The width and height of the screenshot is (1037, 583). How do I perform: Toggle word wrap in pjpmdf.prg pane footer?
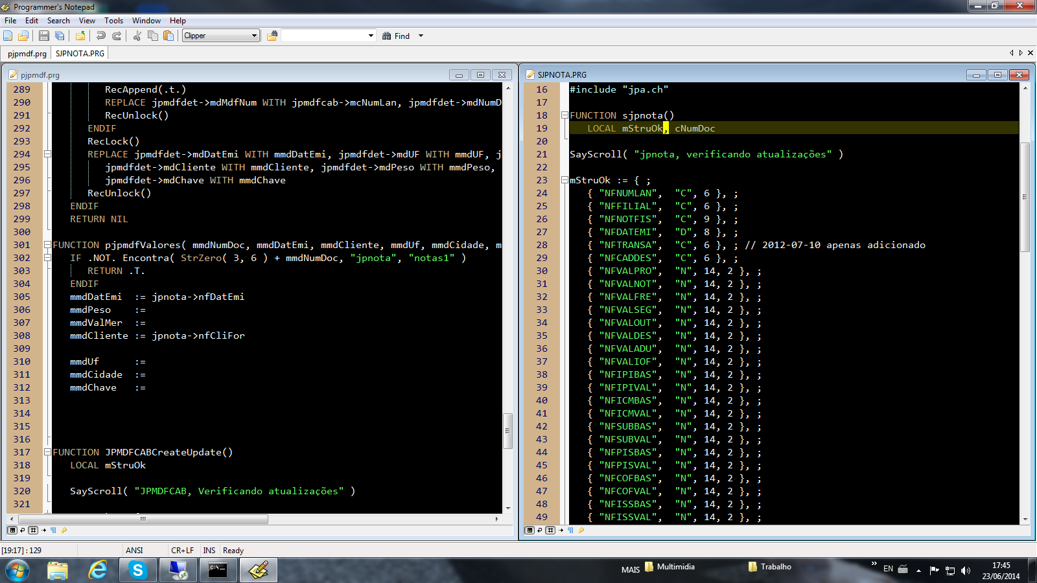[23, 530]
